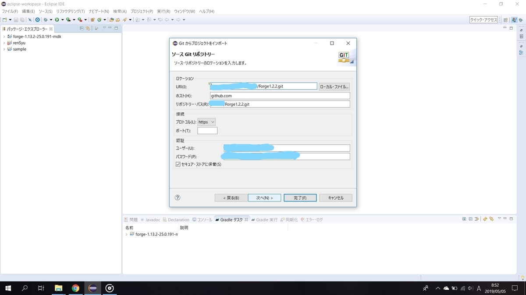This screenshot has width=526, height=295.
Task: Click the 完了(F) button in the Git dialog
Action: tap(300, 198)
